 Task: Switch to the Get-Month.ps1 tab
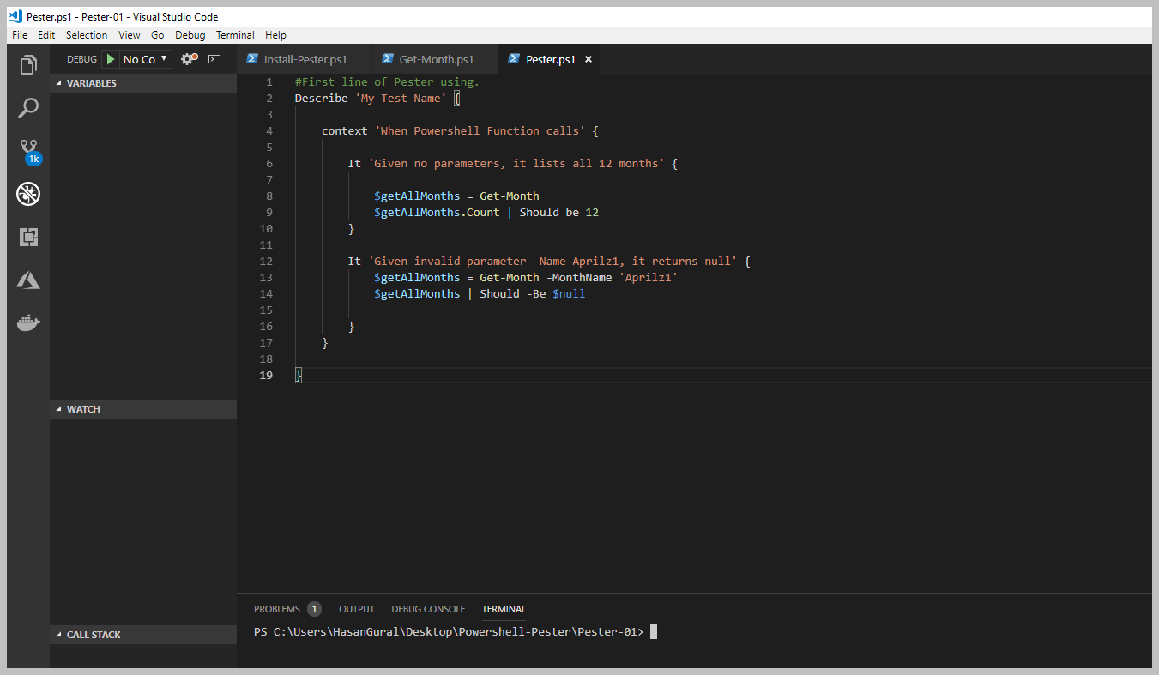pos(436,59)
